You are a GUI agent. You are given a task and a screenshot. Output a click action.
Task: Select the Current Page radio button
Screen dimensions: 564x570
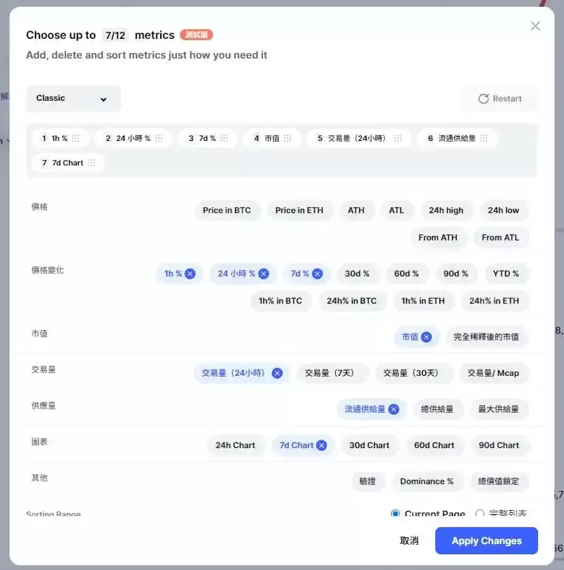coord(395,514)
